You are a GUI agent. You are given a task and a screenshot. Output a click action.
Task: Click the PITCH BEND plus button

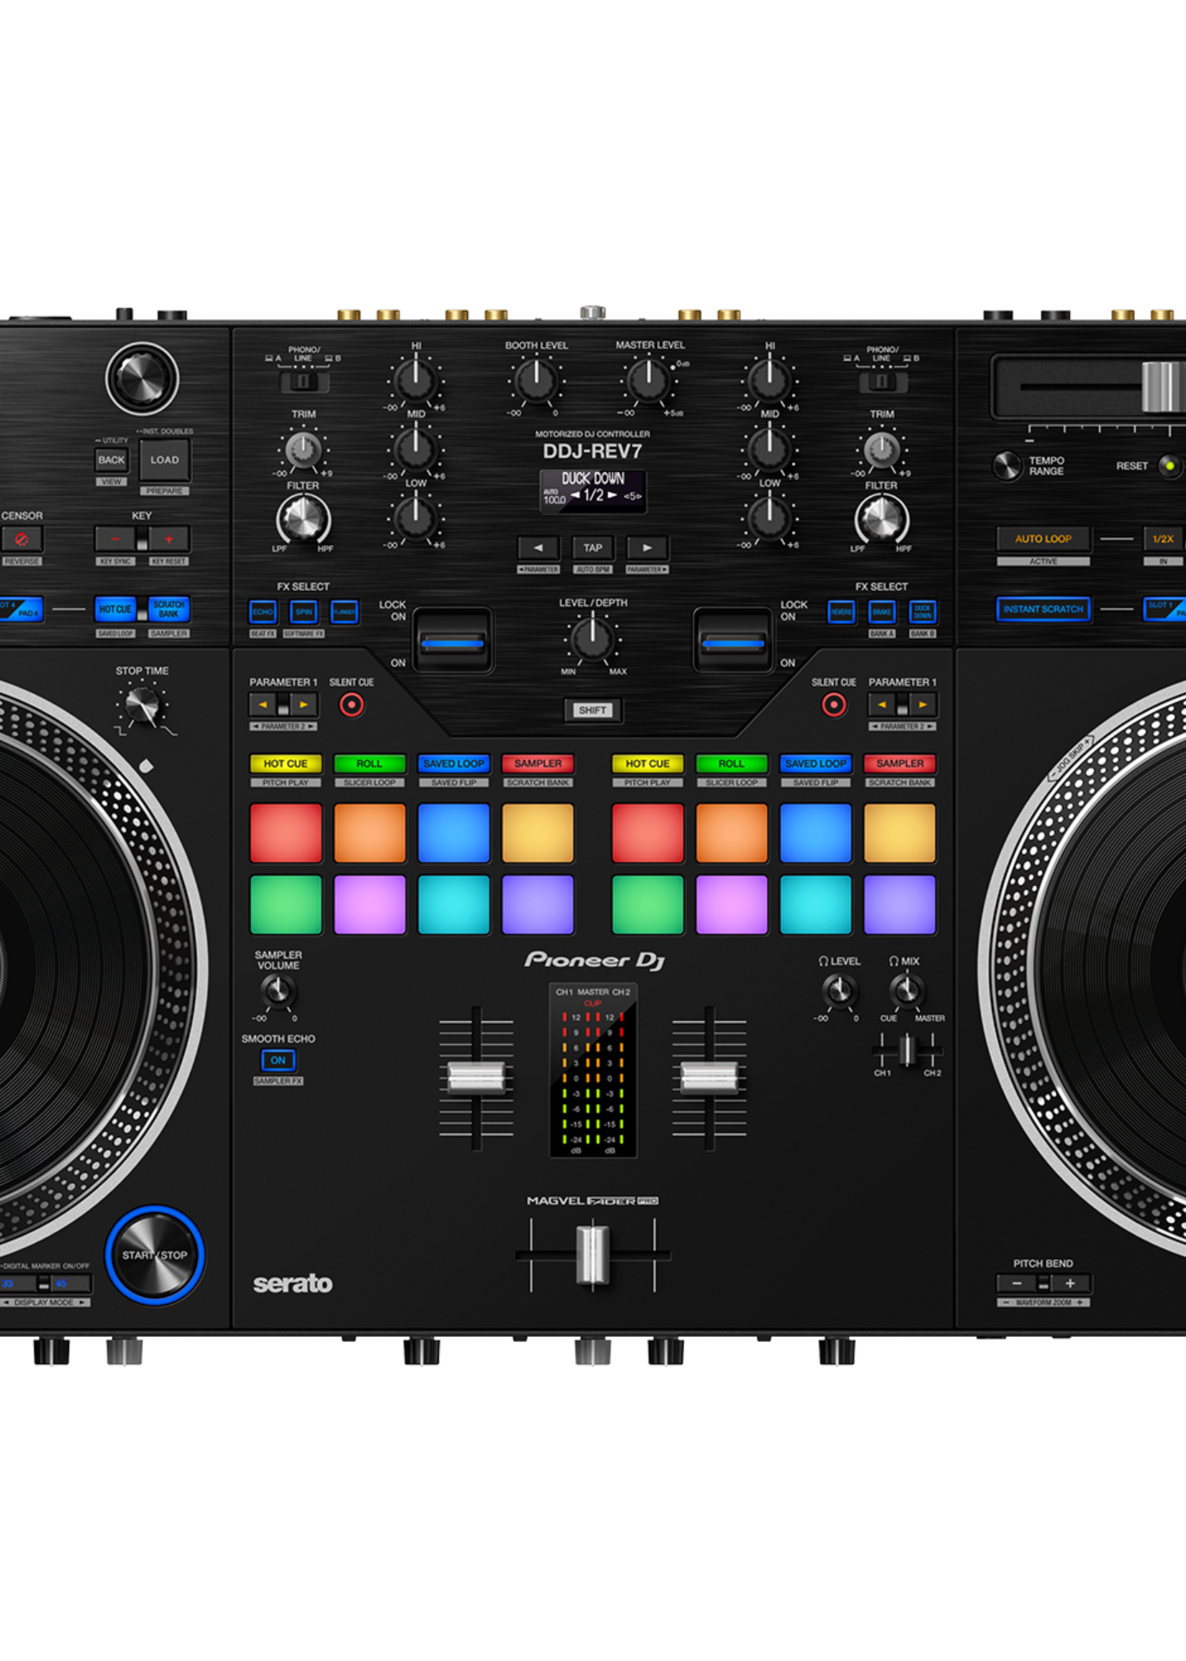[x=1070, y=1283]
